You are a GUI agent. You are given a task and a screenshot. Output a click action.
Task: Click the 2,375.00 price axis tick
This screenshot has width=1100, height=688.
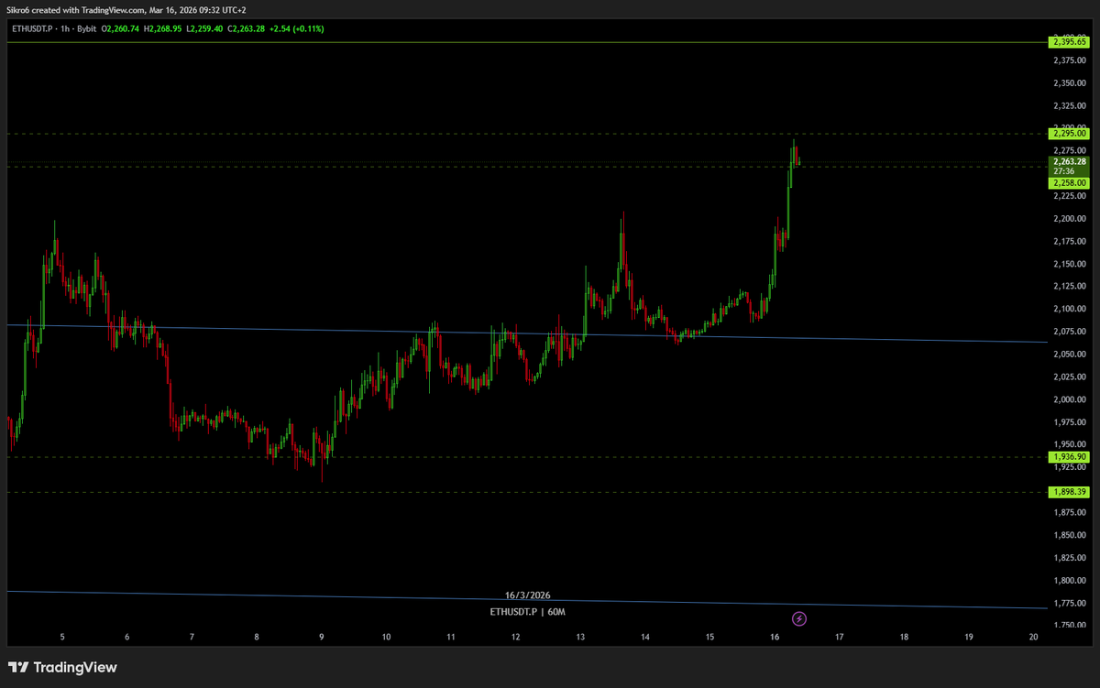(x=1070, y=60)
